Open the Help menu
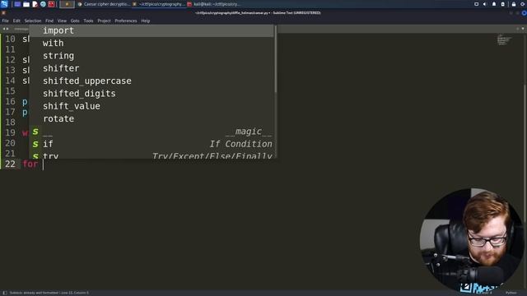The height and width of the screenshot is (296, 527). pyautogui.click(x=145, y=21)
